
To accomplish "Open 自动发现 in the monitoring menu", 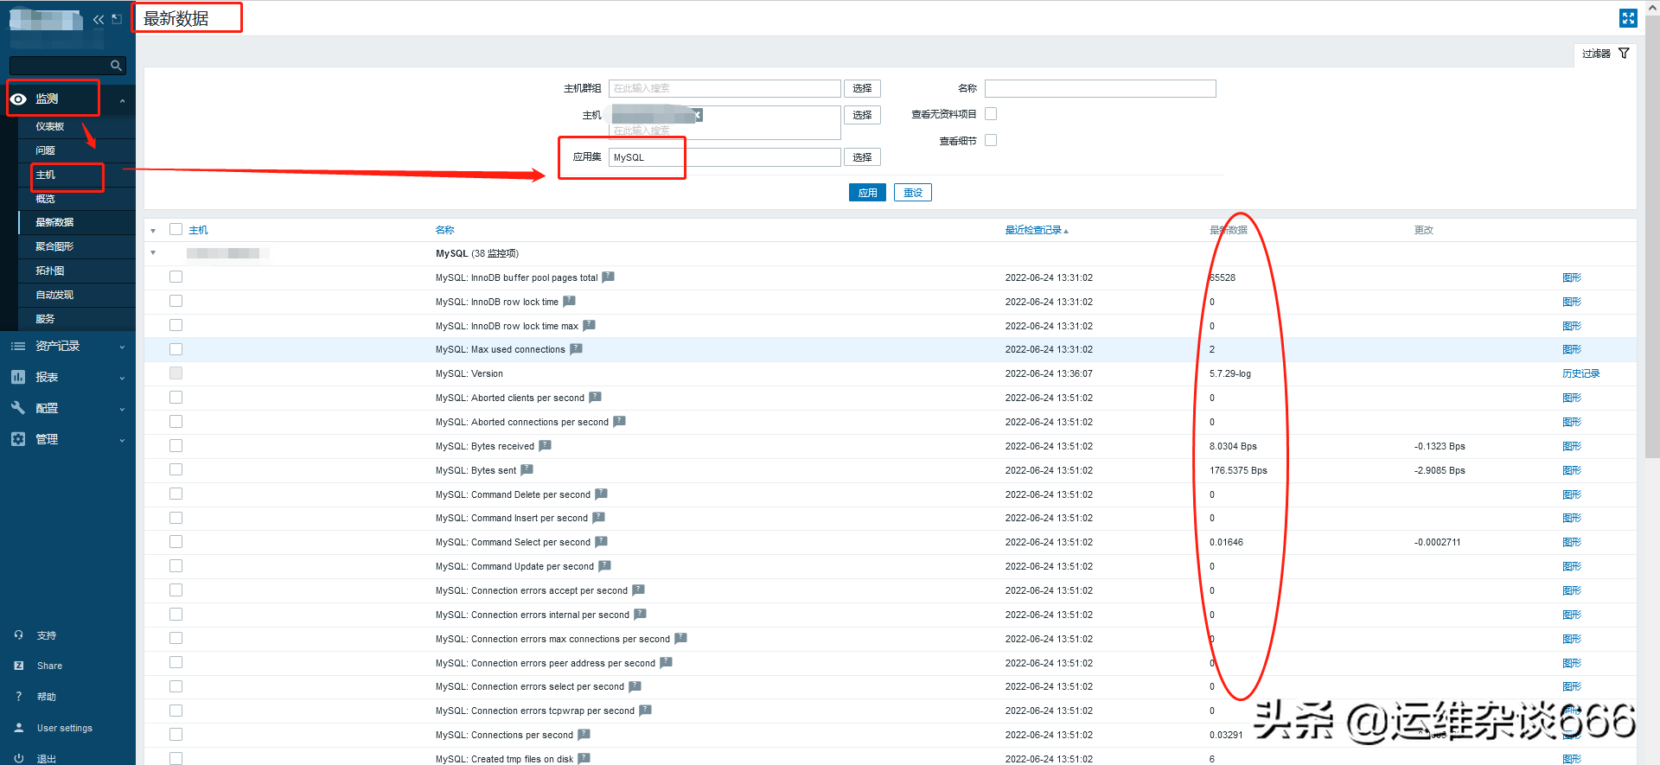I will (54, 295).
